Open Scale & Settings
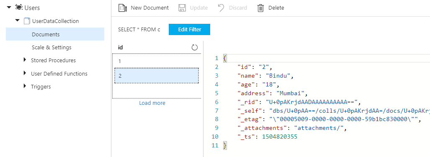430x157 pixels. tap(51, 47)
